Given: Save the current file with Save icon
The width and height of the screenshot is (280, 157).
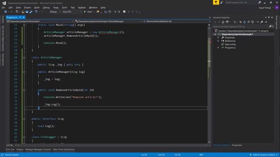Looking at the screenshot, I should pos(27,12).
